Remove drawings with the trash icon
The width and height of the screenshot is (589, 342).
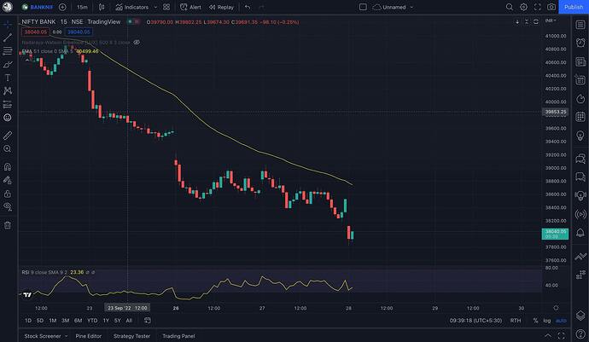8,225
